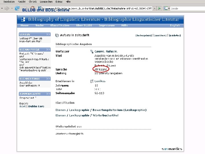
Task: Open author link Gouws, Rufus H.
Action: coord(106,51)
